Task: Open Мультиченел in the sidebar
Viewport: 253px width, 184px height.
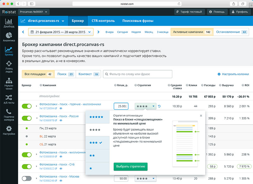Action: [9, 82]
